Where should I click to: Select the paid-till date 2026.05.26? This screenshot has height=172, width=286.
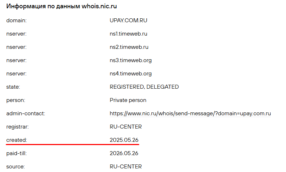coord(124,153)
